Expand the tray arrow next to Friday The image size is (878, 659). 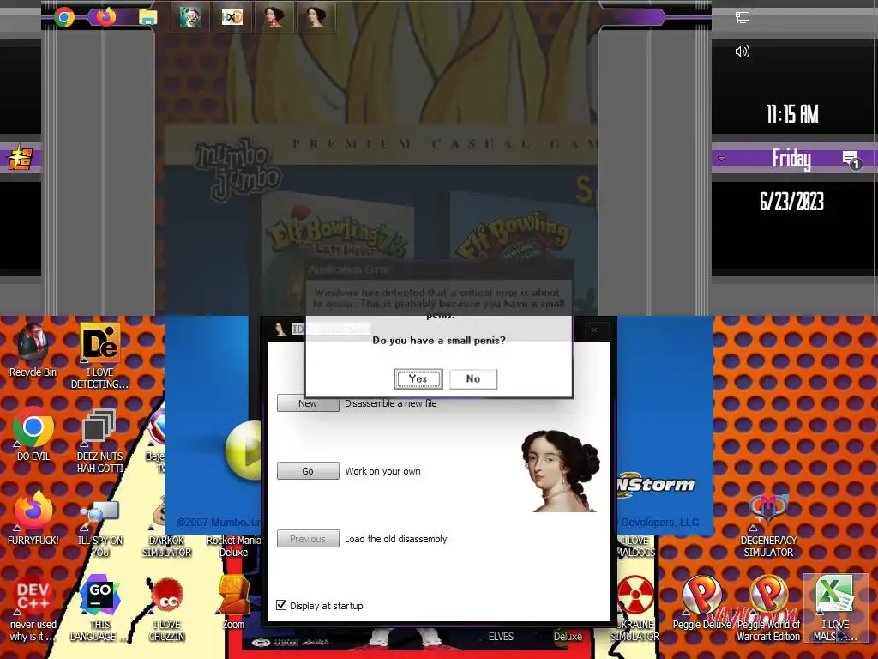coord(721,159)
